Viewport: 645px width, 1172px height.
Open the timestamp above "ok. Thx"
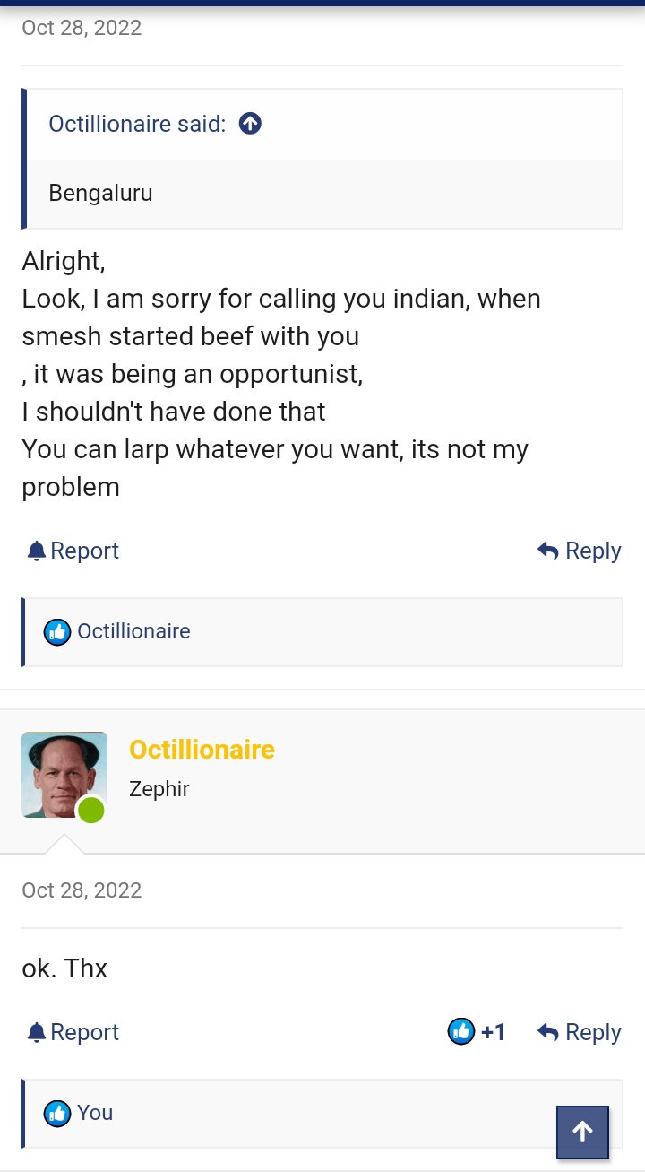pyautogui.click(x=82, y=890)
